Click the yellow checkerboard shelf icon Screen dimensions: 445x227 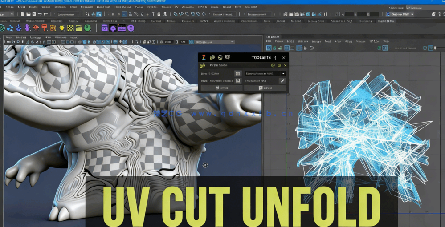click(70, 28)
